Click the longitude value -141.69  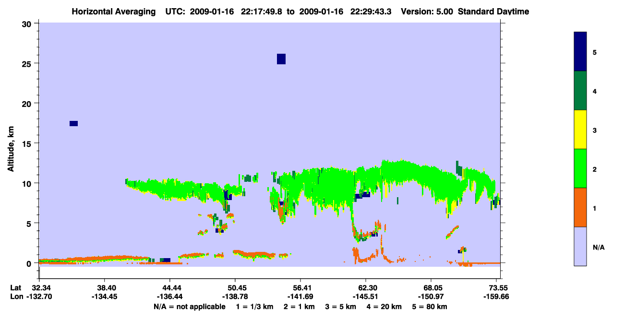pos(300,296)
